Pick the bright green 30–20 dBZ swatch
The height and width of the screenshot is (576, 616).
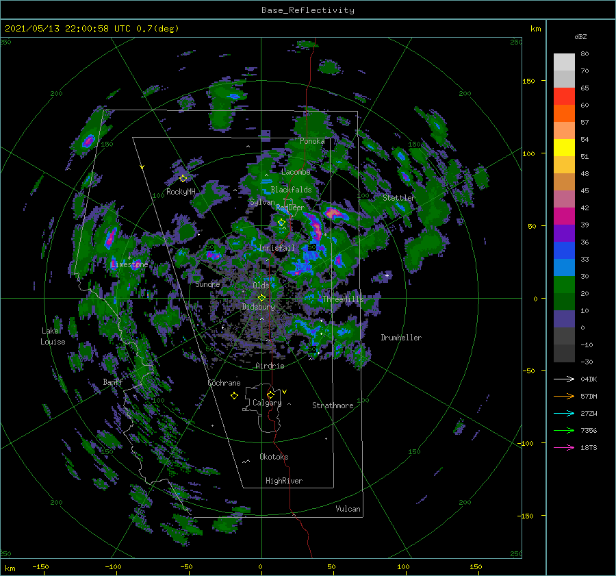point(564,285)
